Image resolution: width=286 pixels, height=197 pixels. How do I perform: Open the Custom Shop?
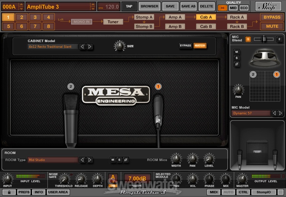pos(268,6)
